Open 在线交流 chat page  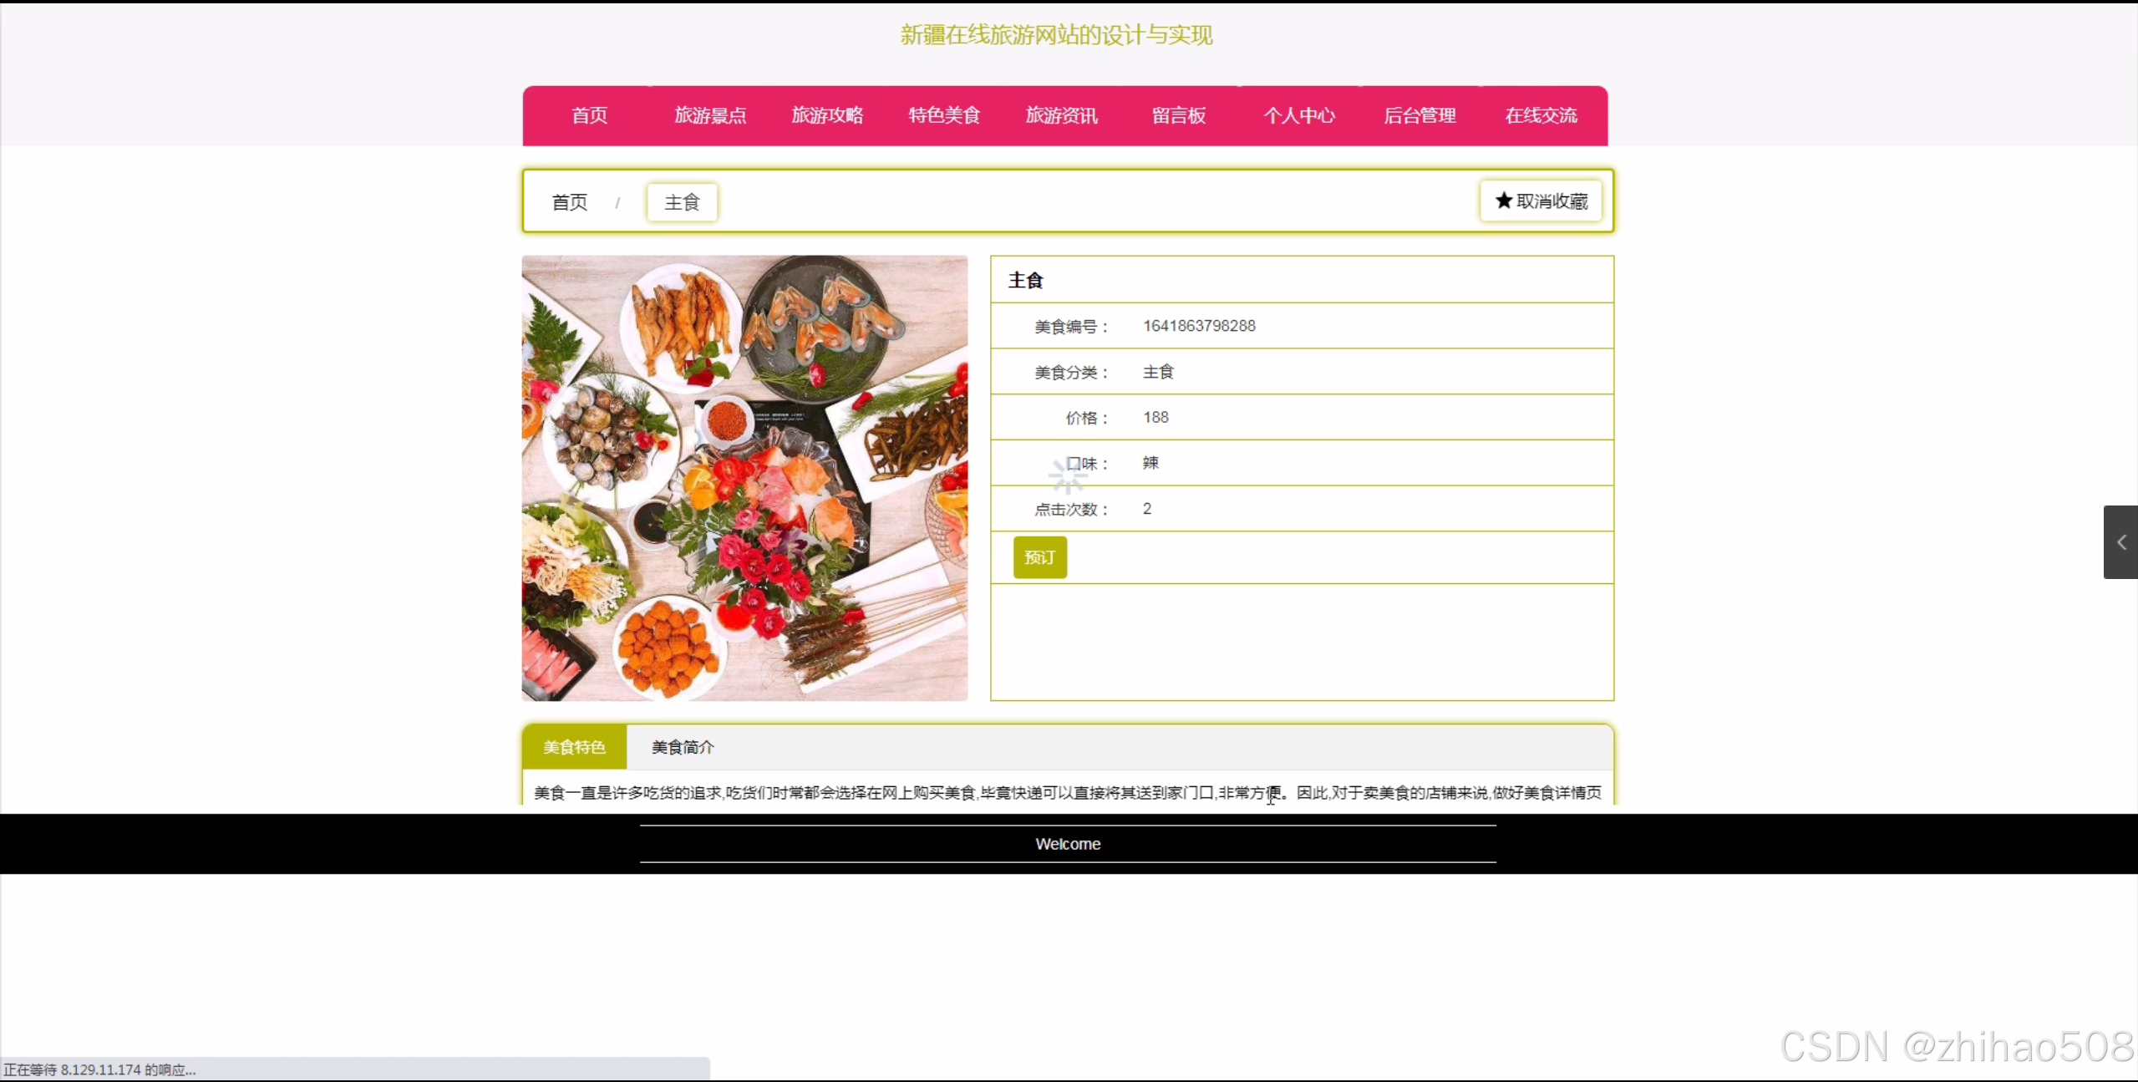click(1541, 115)
